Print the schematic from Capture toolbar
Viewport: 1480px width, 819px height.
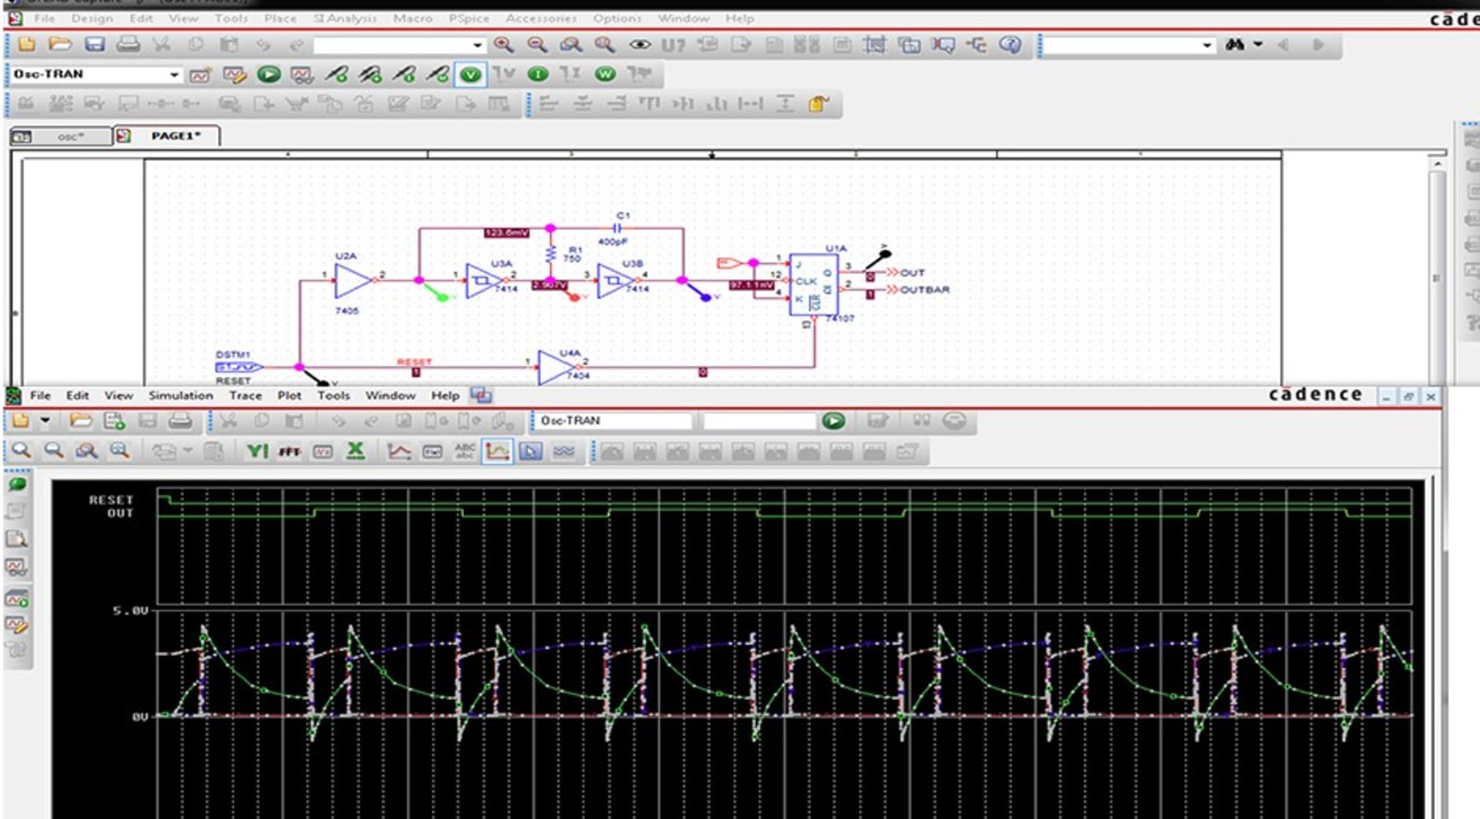pyautogui.click(x=128, y=45)
